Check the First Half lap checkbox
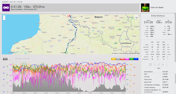Image resolution: width=176 pixels, height=94 pixels. point(143,77)
